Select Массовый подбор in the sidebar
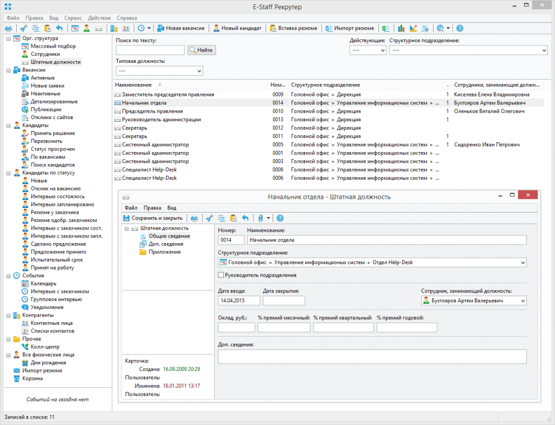This screenshot has width=555, height=425. 53,47
